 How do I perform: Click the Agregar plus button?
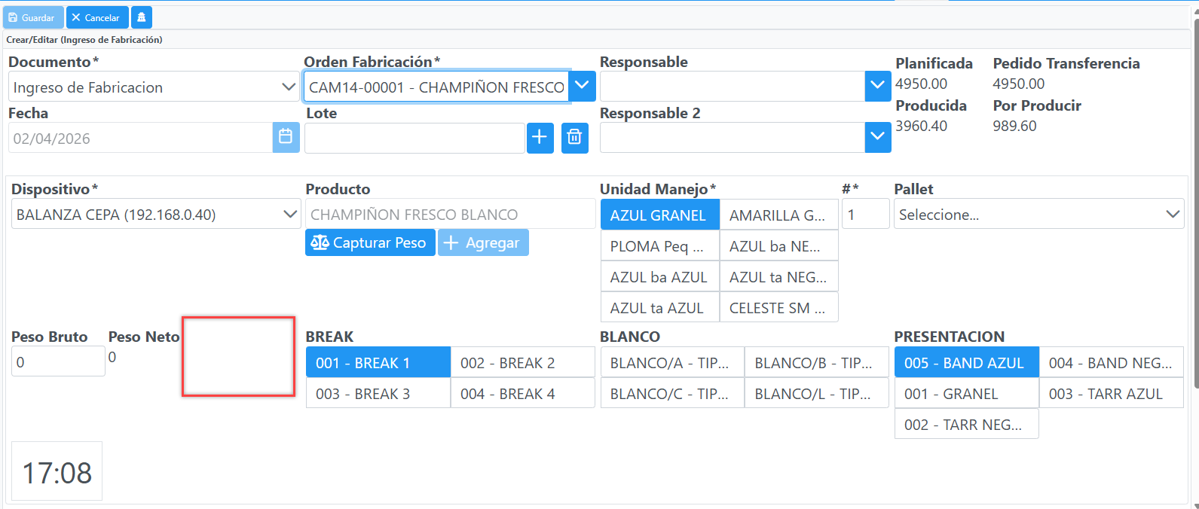(x=483, y=242)
